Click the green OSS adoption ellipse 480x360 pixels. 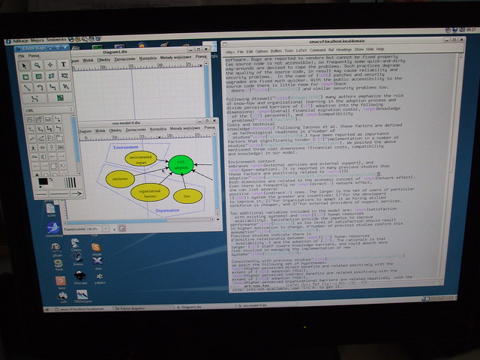point(181,165)
